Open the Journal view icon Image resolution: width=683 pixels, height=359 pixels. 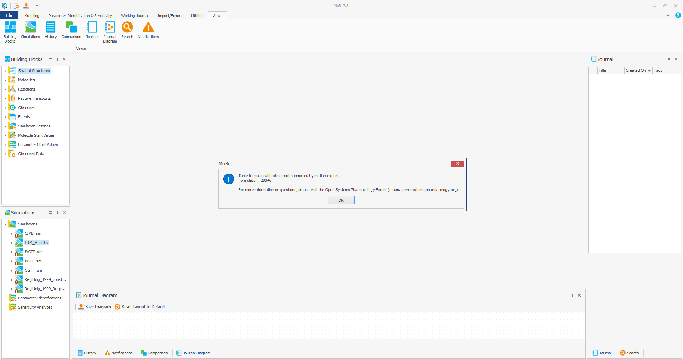point(92,30)
